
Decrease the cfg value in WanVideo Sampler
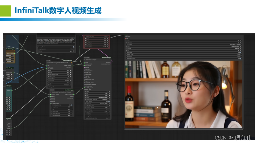[x=86, y=93]
